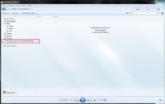Viewport: 165px width, 104px height.
Task: Open the search options dropdown arrow
Action: [x=160, y=13]
